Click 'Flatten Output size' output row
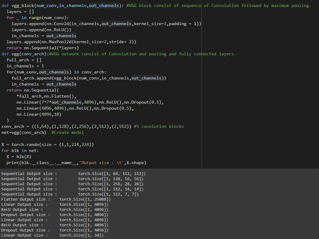This screenshot has width=319, height=239. coord(56,199)
